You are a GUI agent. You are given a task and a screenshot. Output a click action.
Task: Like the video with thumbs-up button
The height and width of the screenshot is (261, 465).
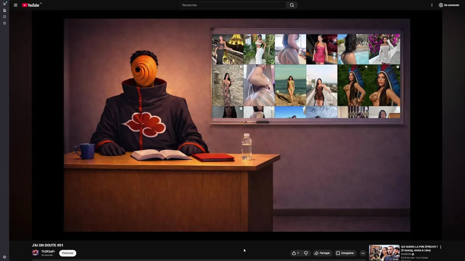(x=295, y=253)
